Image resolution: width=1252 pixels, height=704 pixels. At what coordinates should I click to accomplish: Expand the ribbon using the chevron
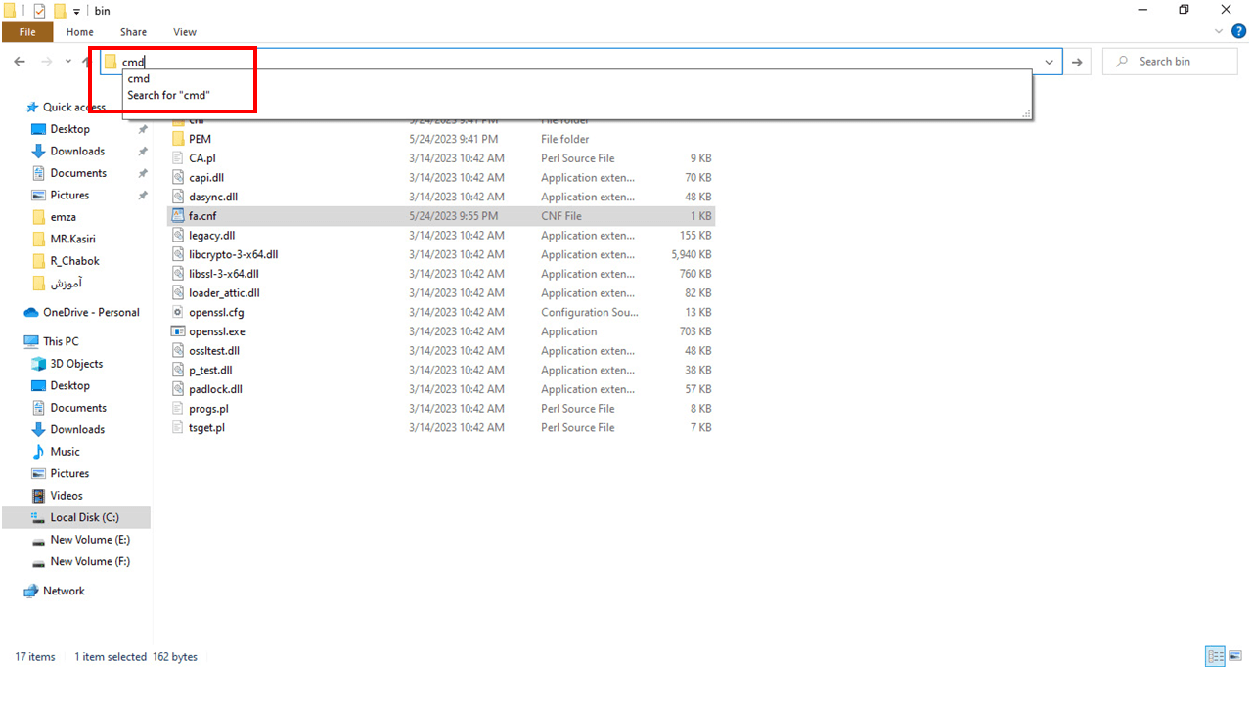[x=1219, y=32]
